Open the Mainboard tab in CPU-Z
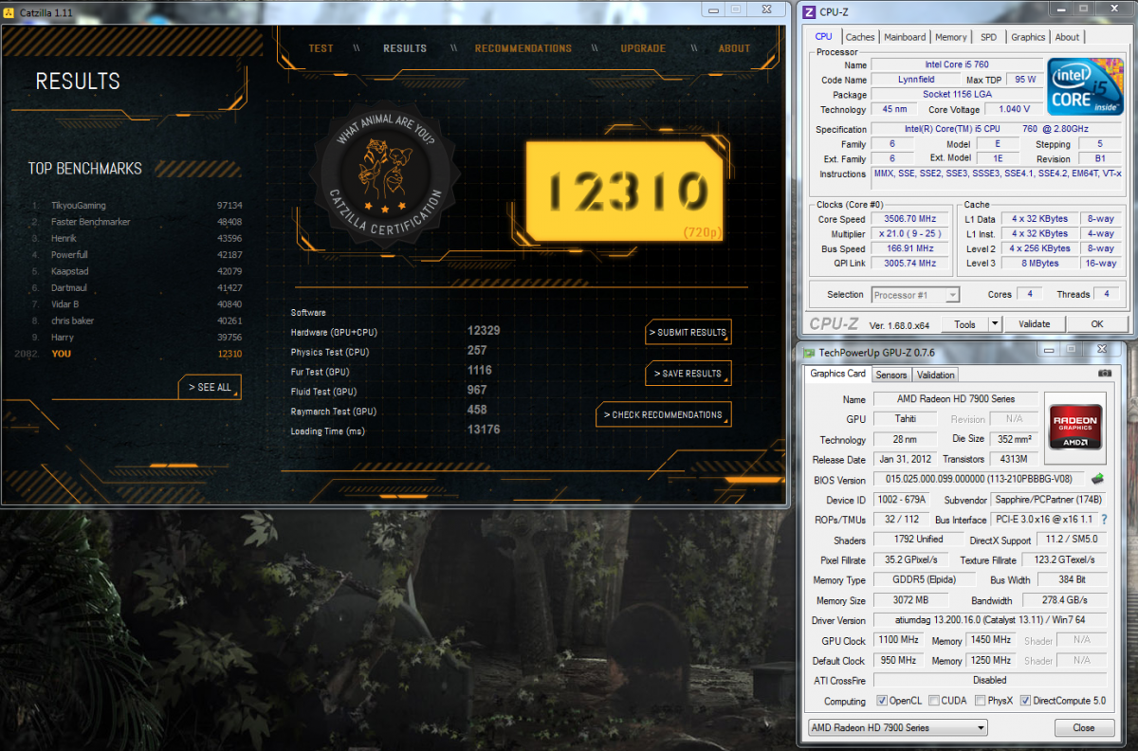Image resolution: width=1138 pixels, height=751 pixels. (905, 37)
